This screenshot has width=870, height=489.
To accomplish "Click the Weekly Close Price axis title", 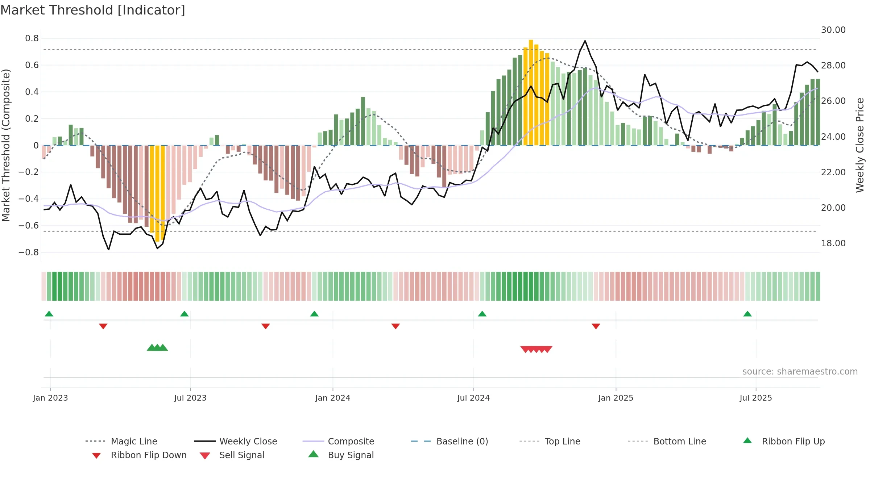I will pyautogui.click(x=860, y=145).
